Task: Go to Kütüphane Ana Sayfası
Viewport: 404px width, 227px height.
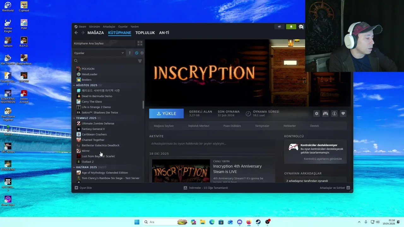Action: pos(104,43)
